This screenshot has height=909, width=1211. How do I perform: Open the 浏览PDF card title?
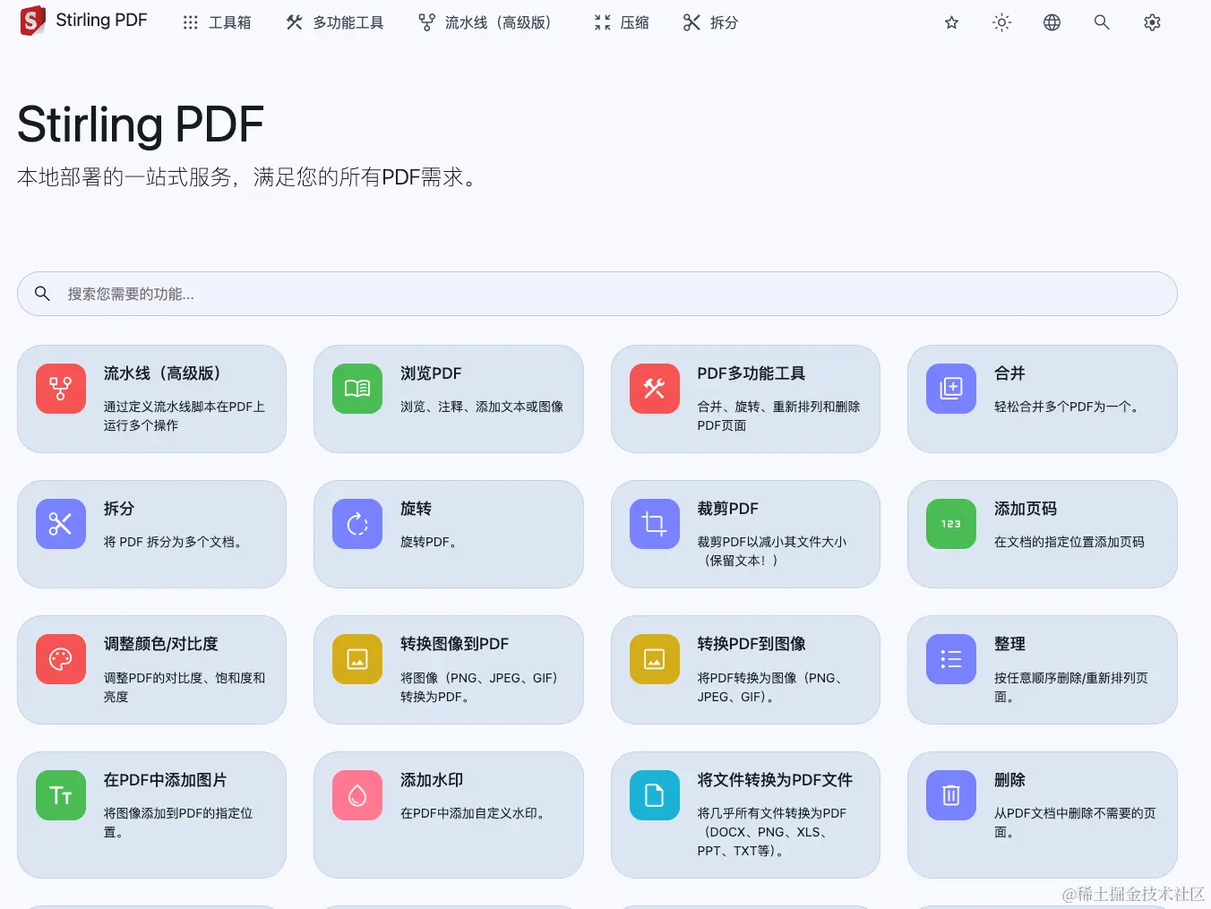pyautogui.click(x=431, y=373)
